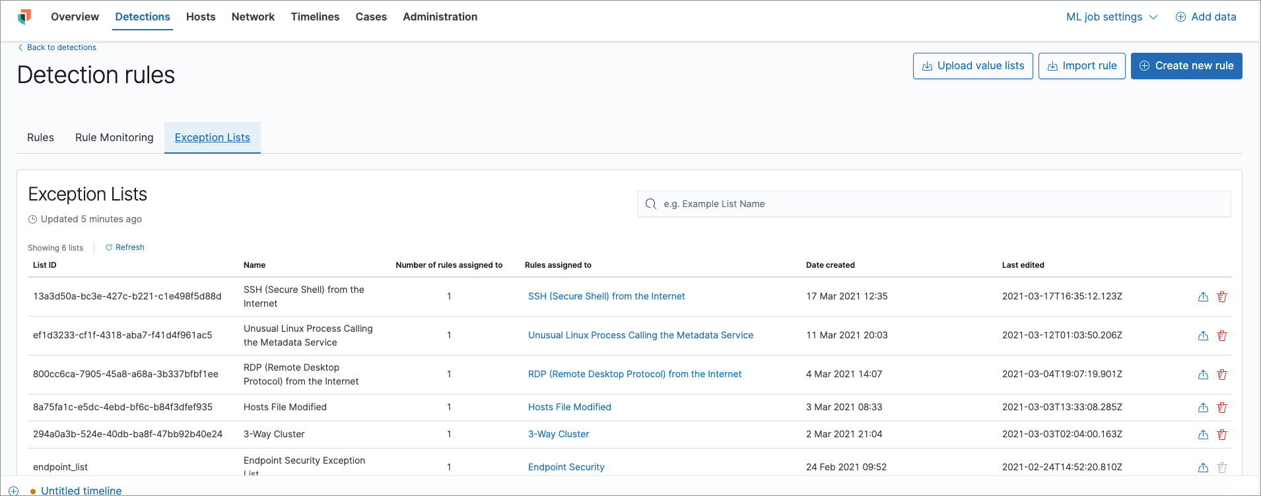Open the Hosts File Modified rule link

pyautogui.click(x=569, y=407)
